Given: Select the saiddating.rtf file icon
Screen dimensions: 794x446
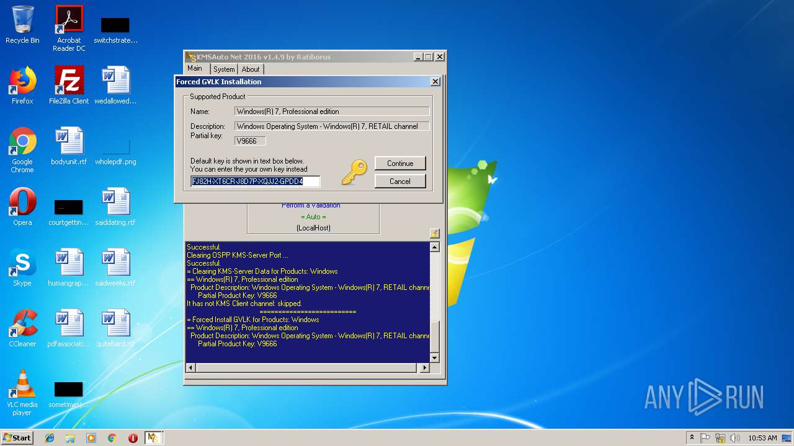Looking at the screenshot, I should coord(115,207).
